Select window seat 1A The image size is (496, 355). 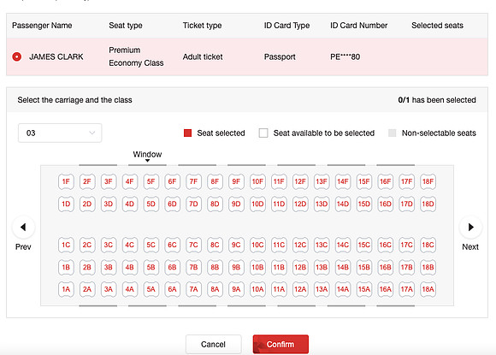point(66,289)
